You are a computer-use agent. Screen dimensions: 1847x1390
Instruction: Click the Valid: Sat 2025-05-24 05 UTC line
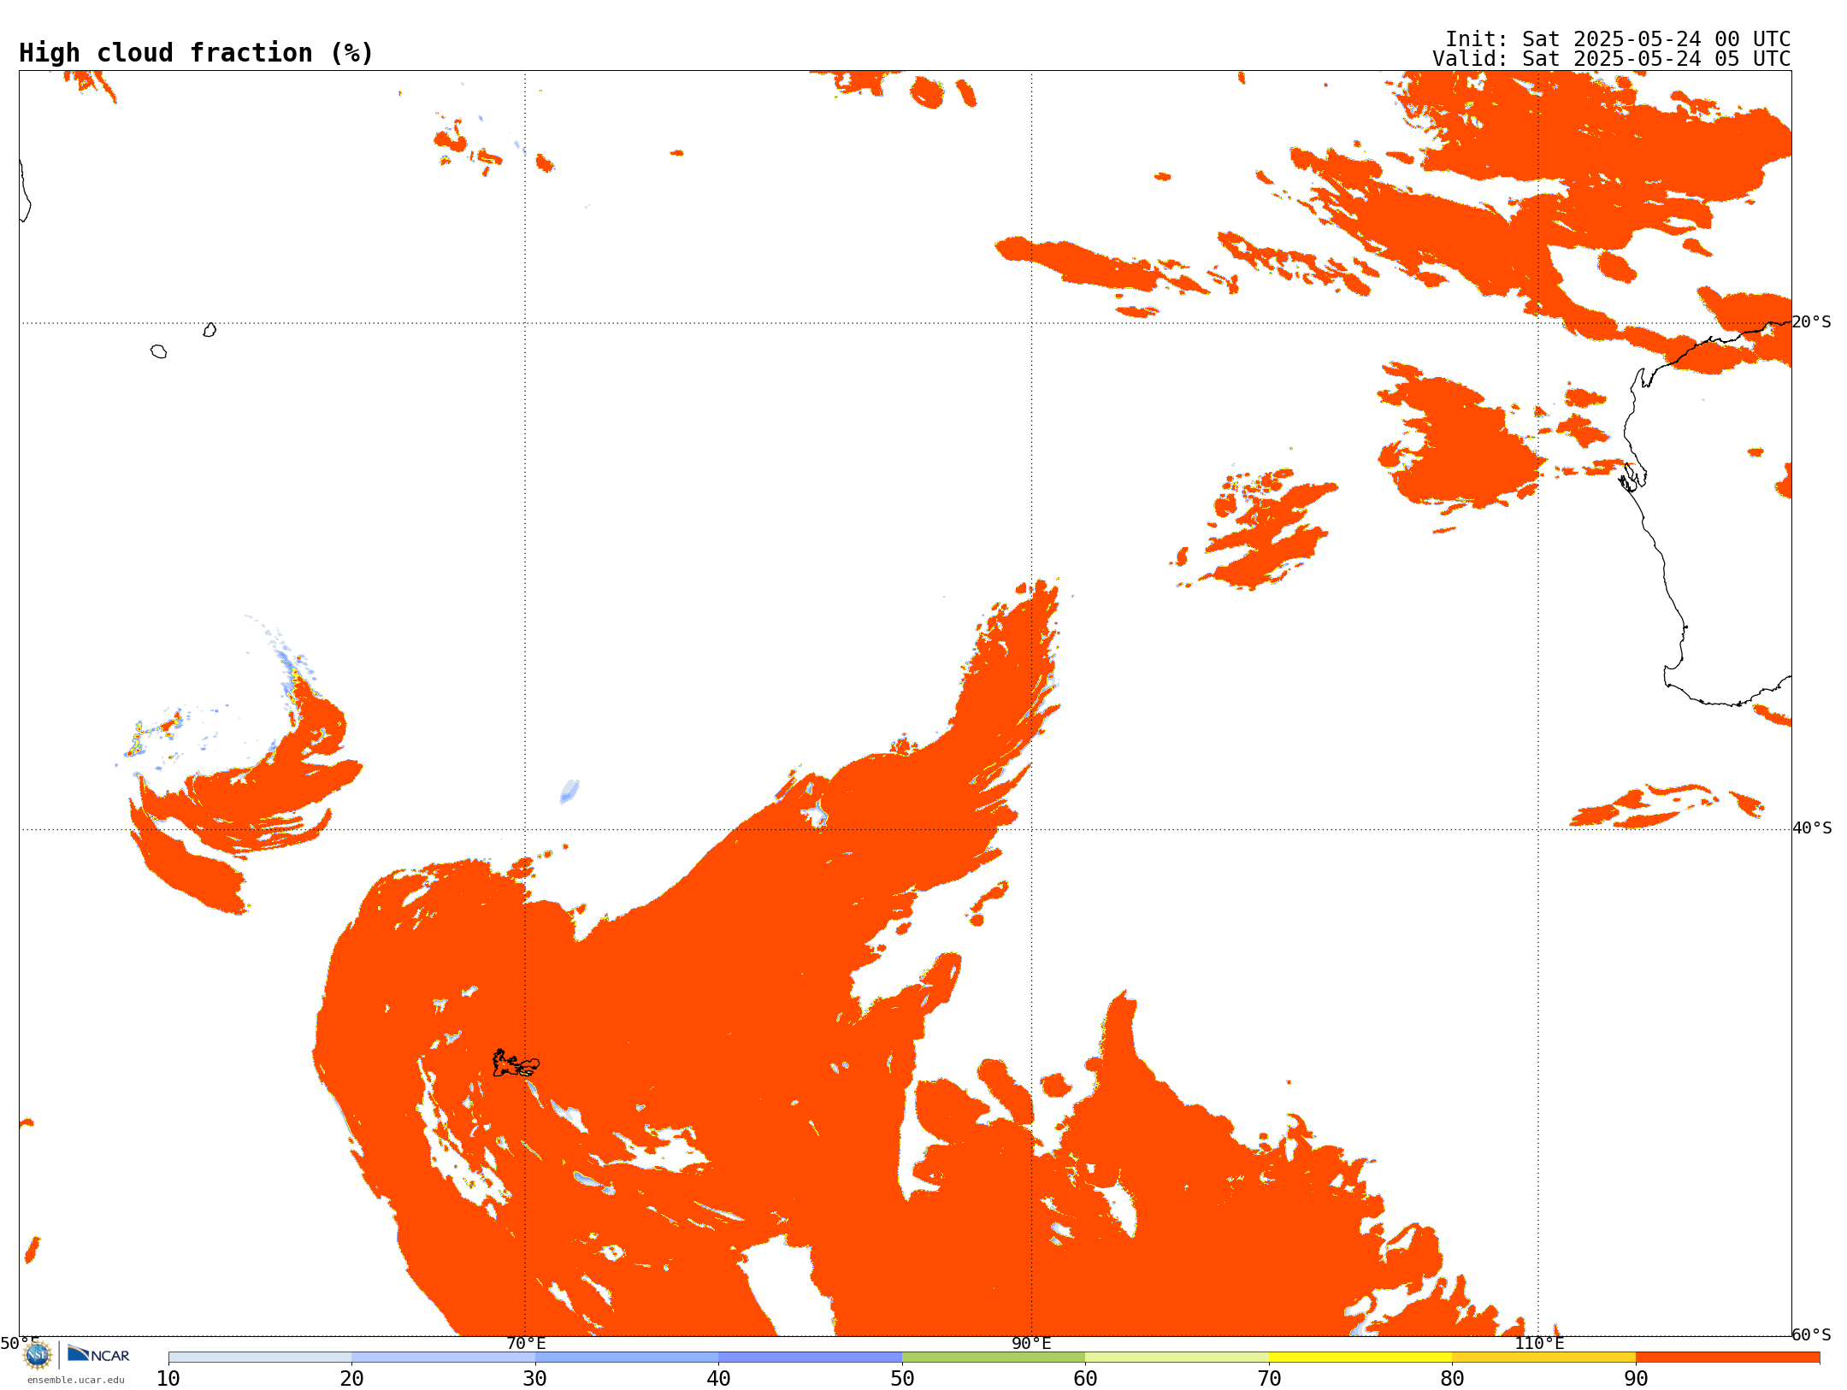coord(1612,59)
